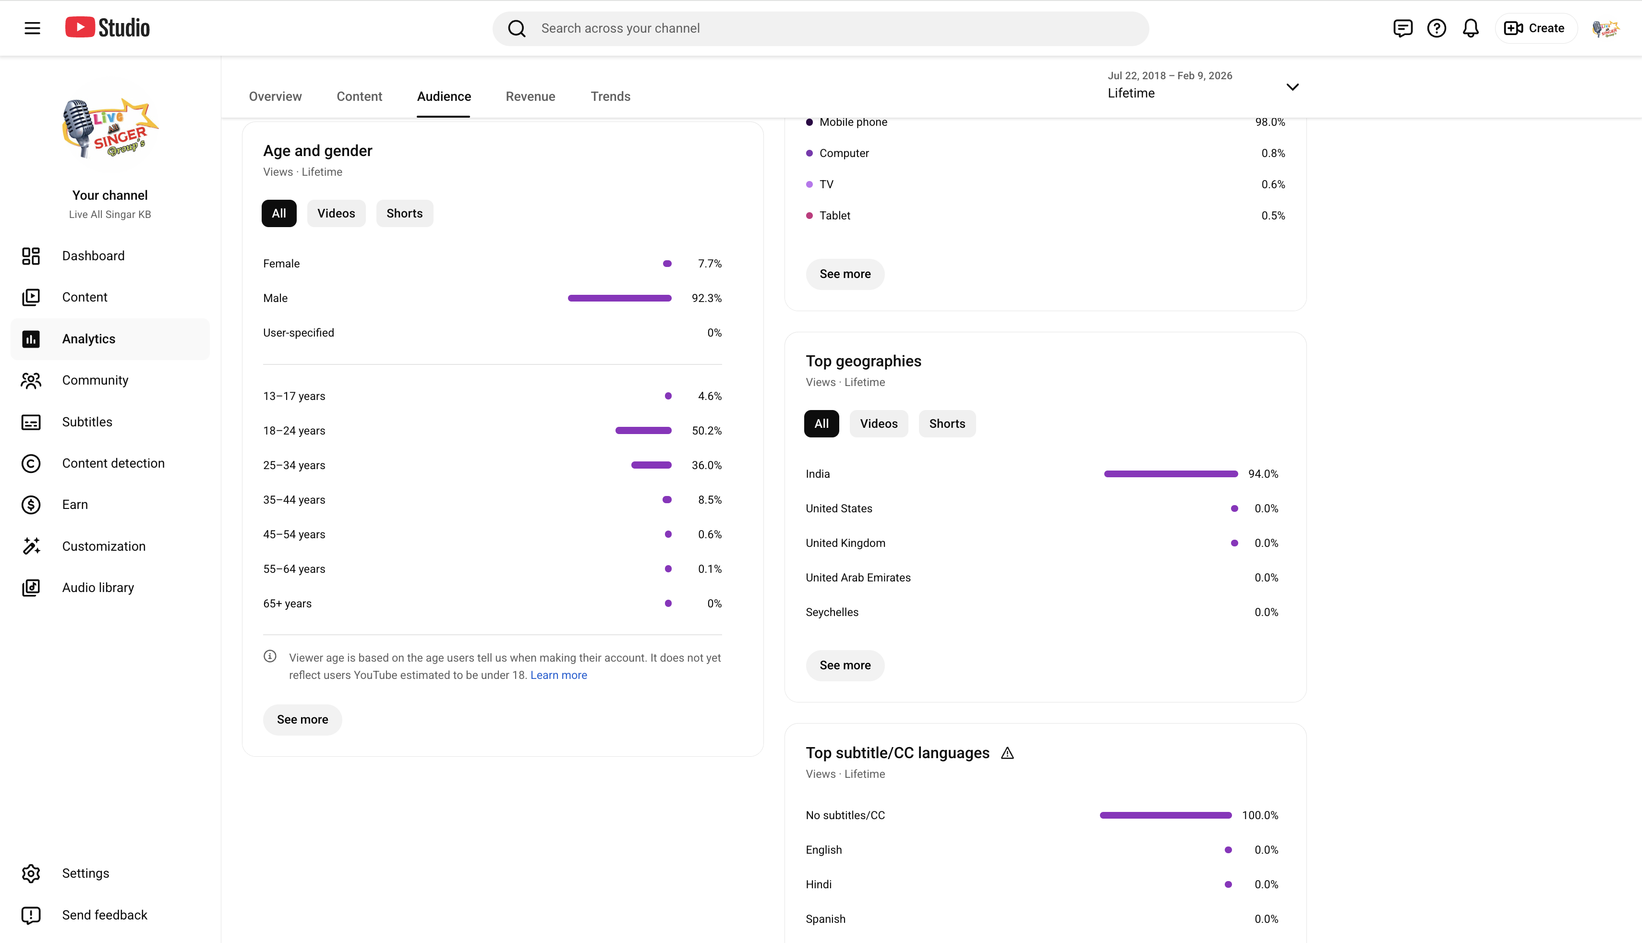Open Customization in the sidebar

tap(110, 546)
